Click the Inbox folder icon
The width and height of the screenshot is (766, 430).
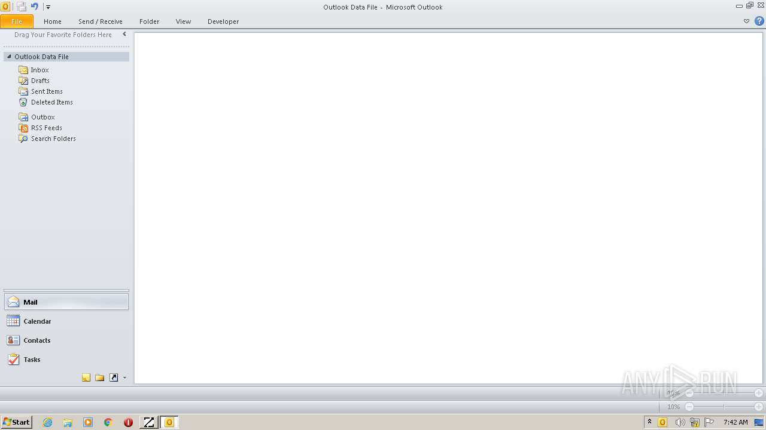tap(23, 70)
